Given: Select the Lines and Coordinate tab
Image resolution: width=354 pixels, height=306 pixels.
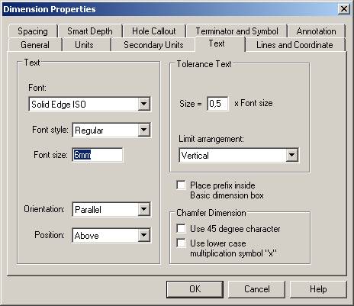Looking at the screenshot, I should [x=294, y=45].
